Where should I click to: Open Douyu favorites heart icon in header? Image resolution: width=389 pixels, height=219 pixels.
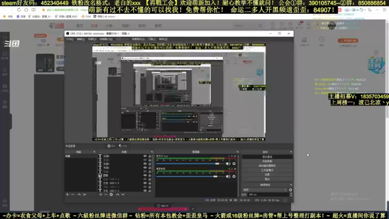click(x=282, y=24)
